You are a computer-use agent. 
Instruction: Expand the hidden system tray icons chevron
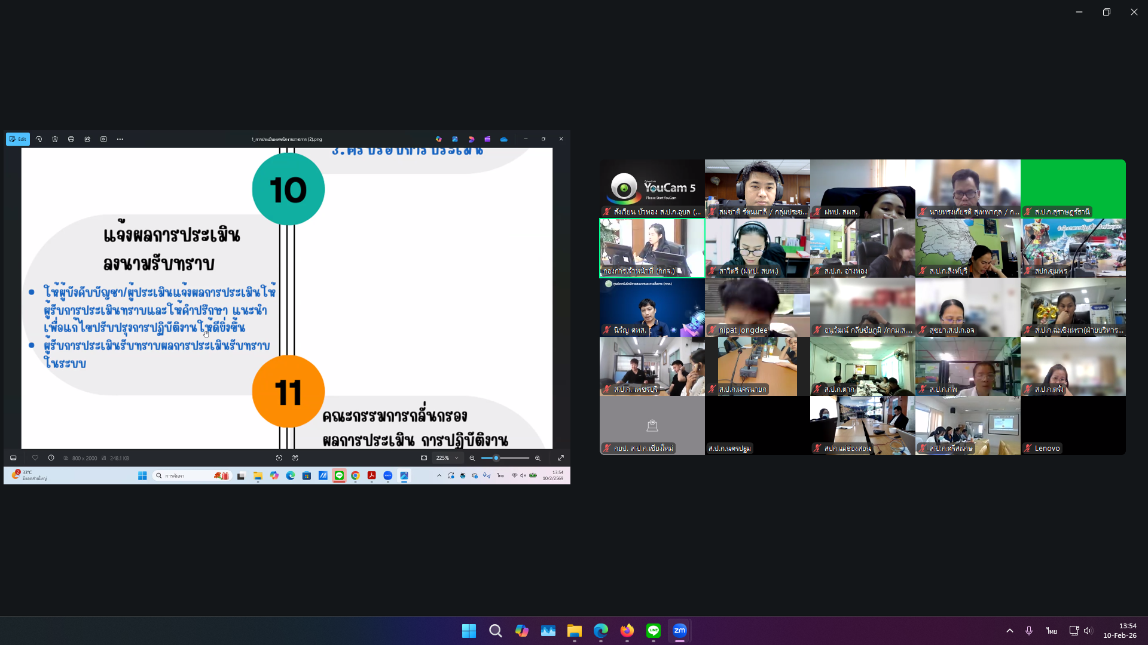coord(1010,631)
